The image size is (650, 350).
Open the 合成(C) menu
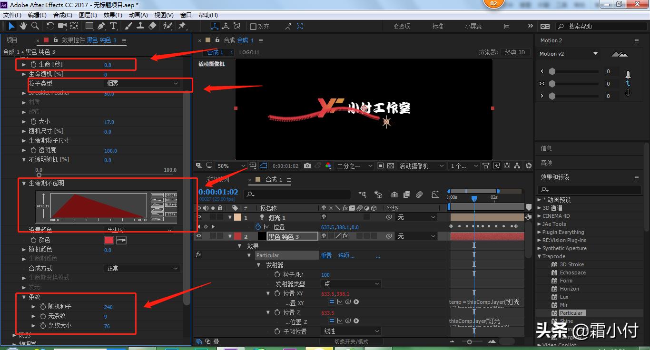63,15
